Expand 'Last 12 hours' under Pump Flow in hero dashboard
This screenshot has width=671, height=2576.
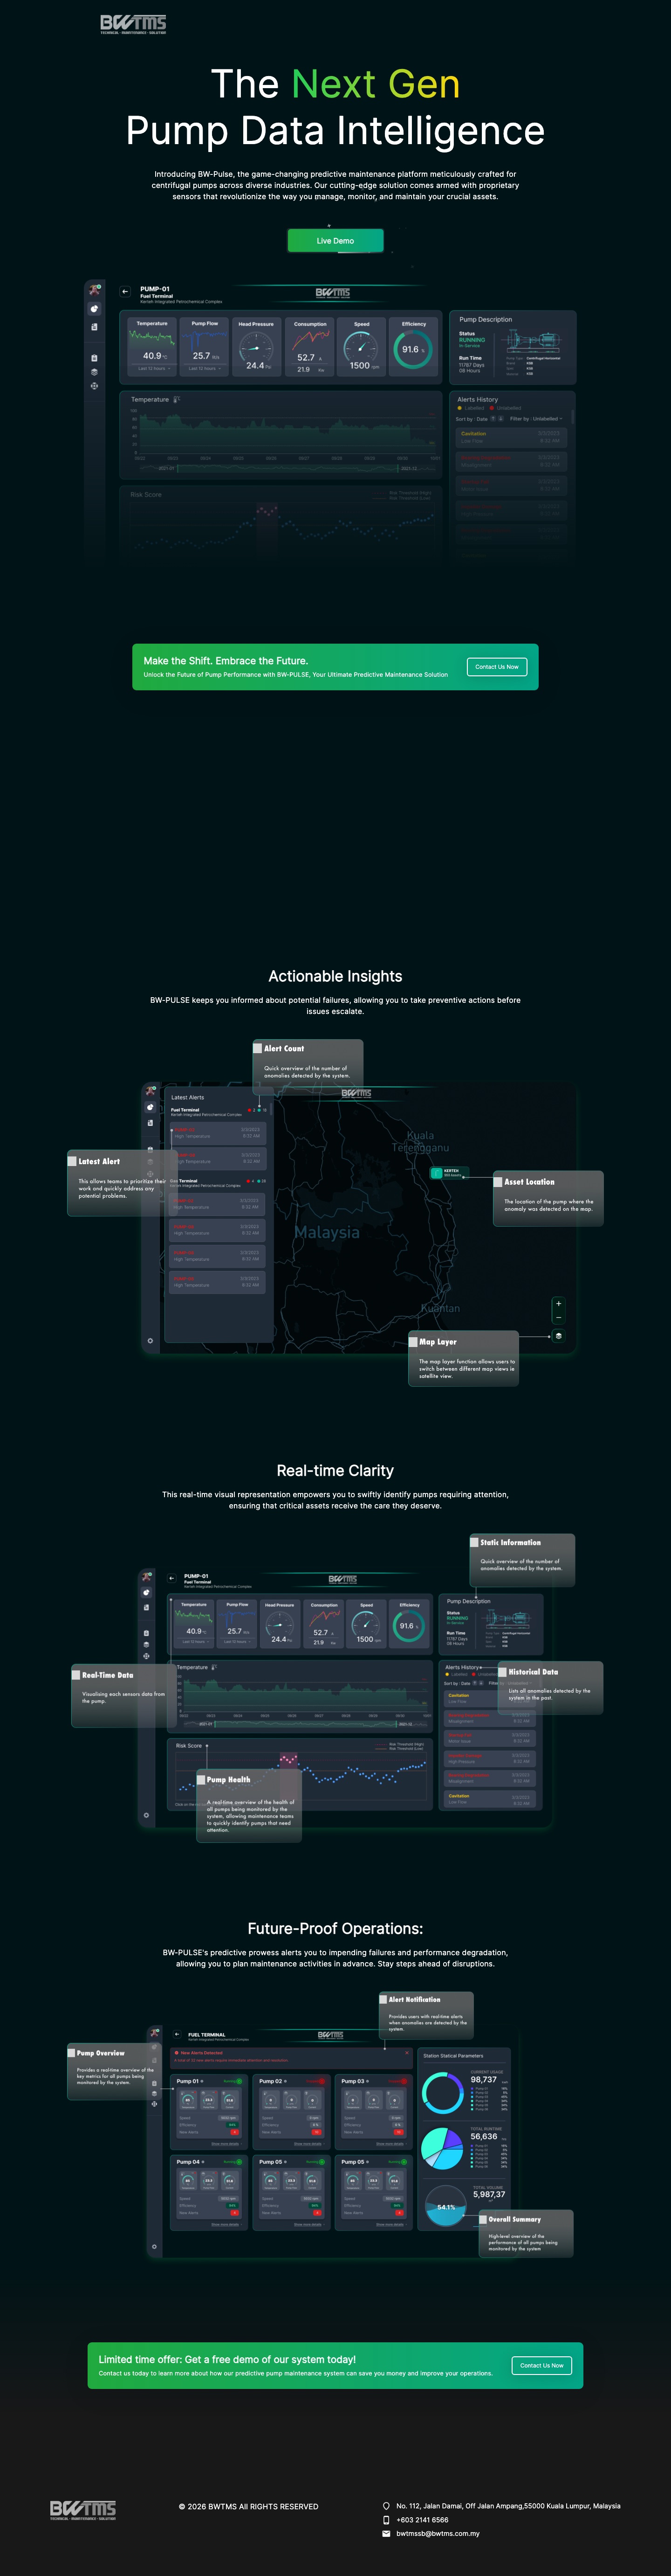(205, 369)
